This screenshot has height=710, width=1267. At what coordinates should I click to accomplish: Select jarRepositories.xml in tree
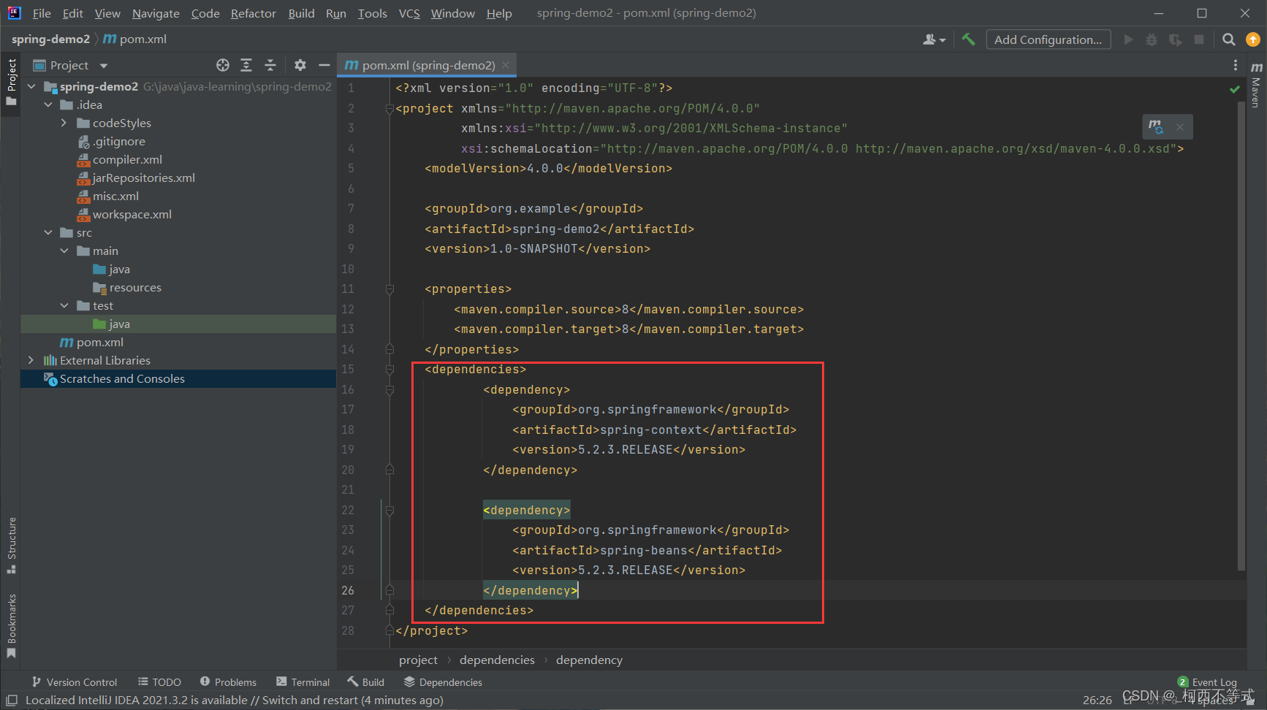(143, 177)
